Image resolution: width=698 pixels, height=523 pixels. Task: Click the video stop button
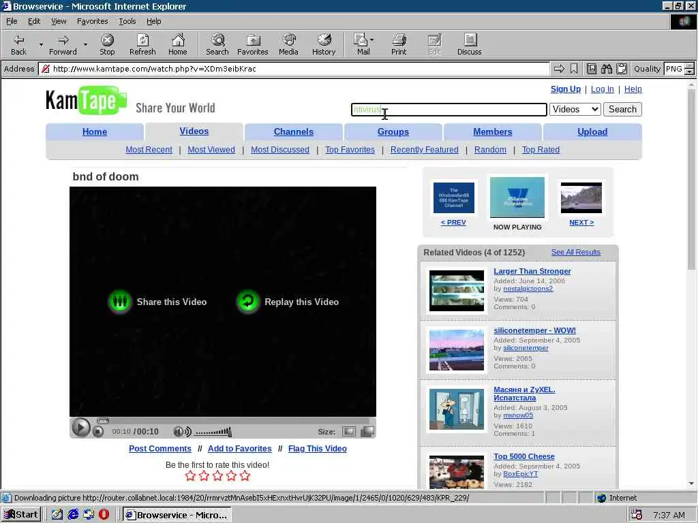pyautogui.click(x=98, y=431)
